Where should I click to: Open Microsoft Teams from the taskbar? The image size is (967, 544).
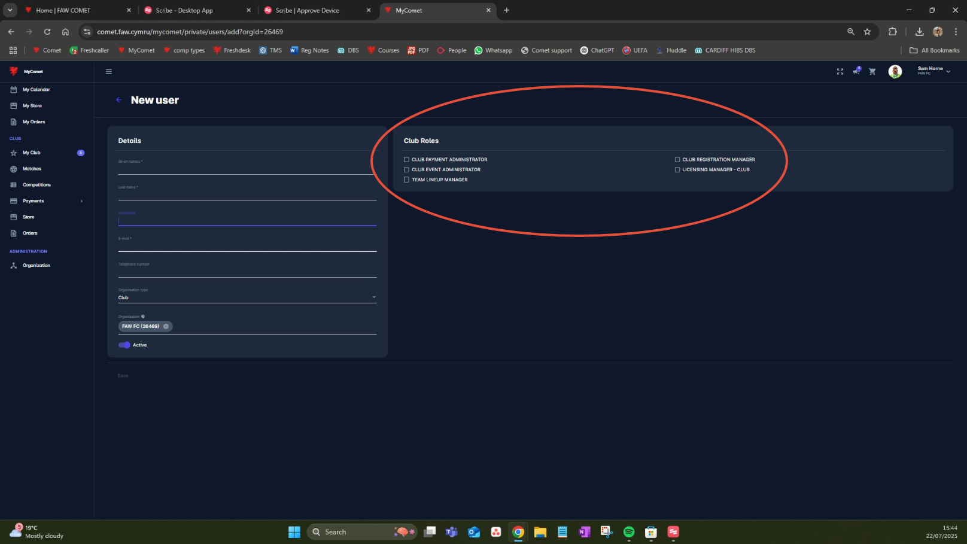click(452, 532)
